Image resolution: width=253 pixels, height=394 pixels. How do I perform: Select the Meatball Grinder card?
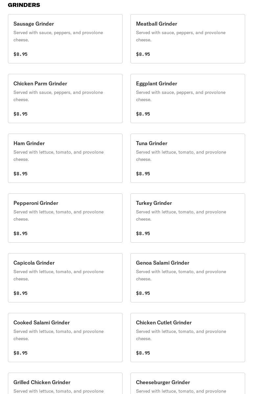[x=188, y=39]
